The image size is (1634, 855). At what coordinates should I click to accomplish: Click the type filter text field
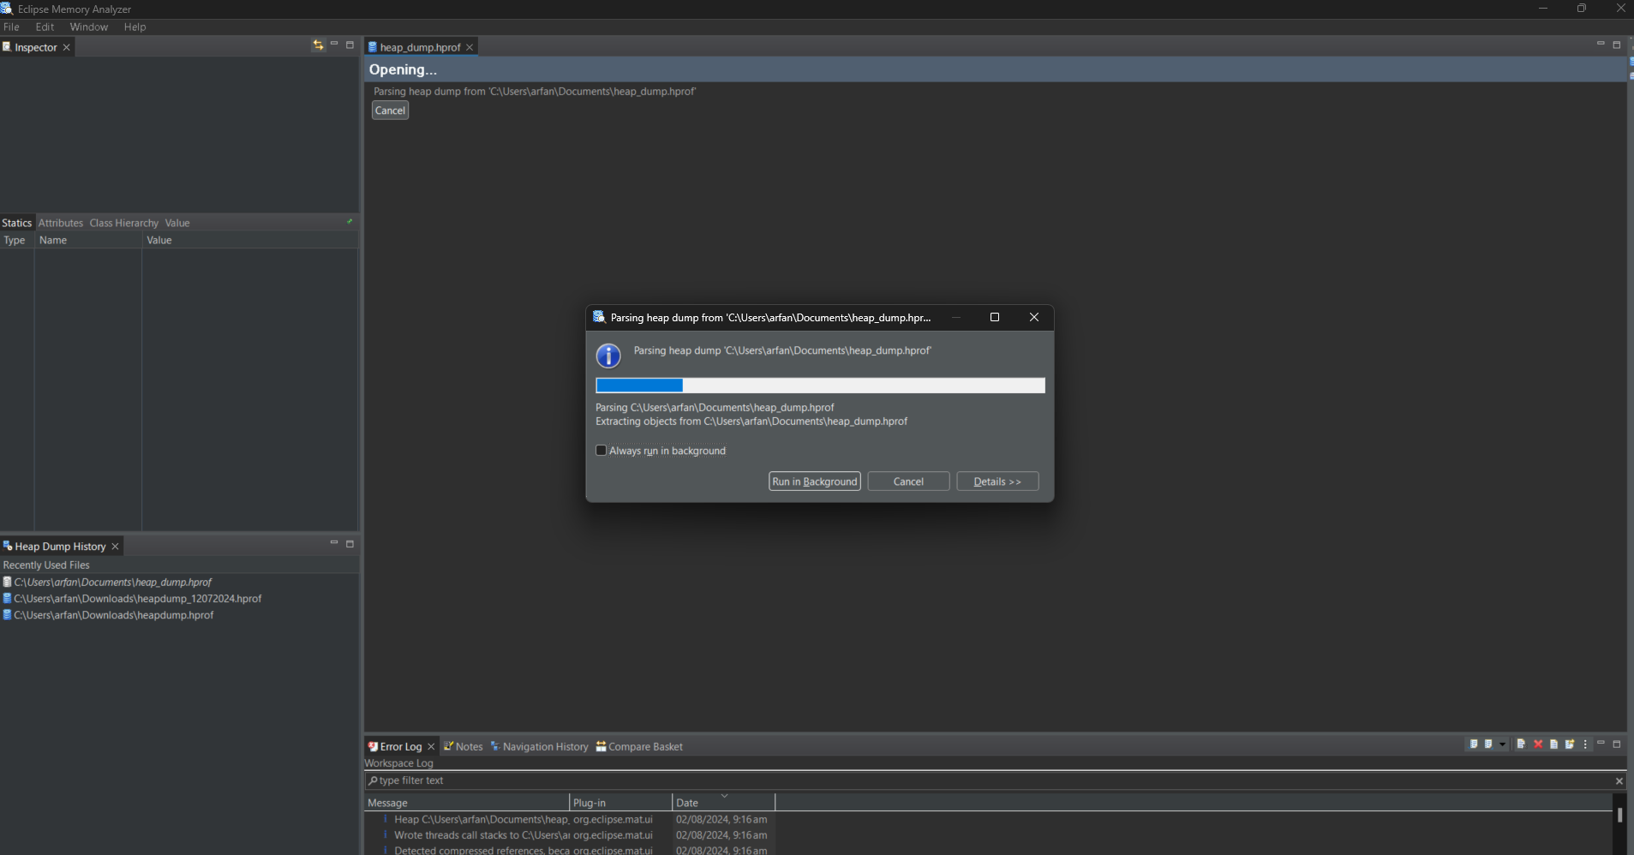coord(990,780)
